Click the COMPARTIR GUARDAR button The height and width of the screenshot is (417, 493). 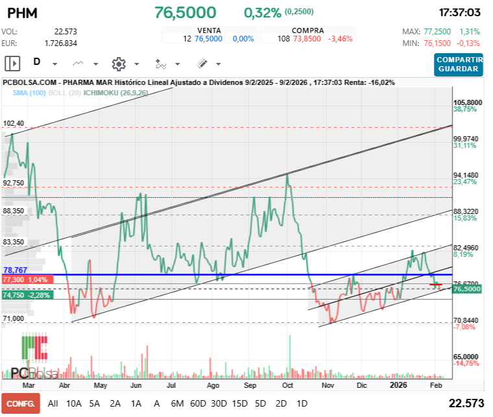click(459, 64)
